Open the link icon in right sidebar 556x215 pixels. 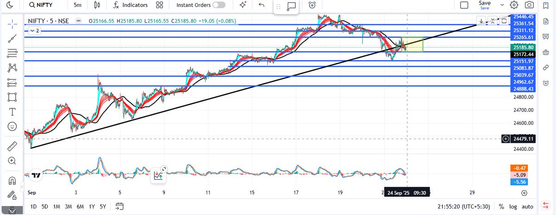pos(546,68)
